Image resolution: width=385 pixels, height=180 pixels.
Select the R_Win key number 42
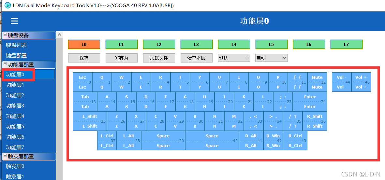273,141
